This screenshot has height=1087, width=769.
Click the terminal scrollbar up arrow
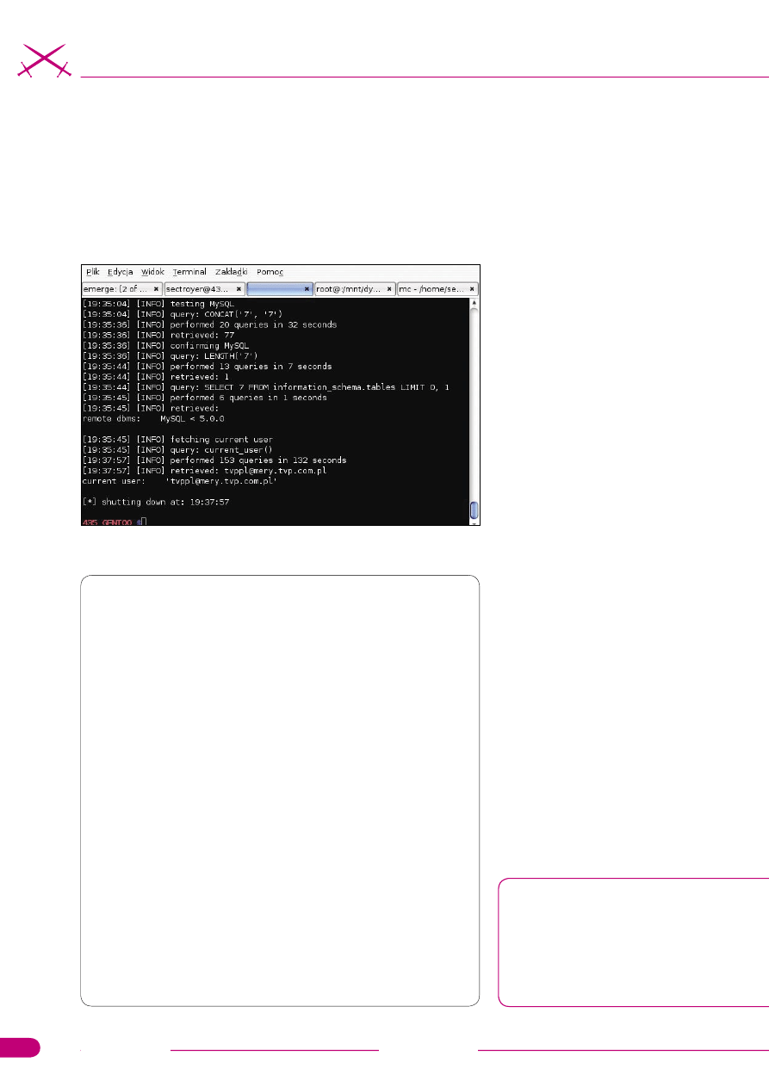474,304
